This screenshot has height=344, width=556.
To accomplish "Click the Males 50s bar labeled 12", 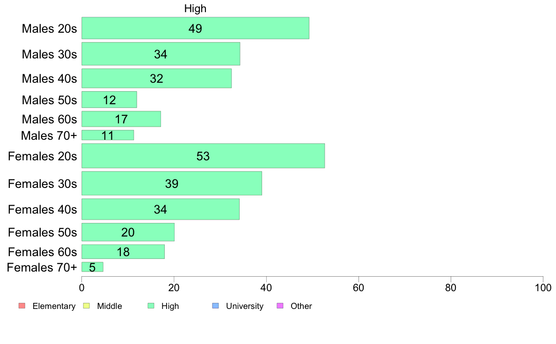I will (x=109, y=100).
